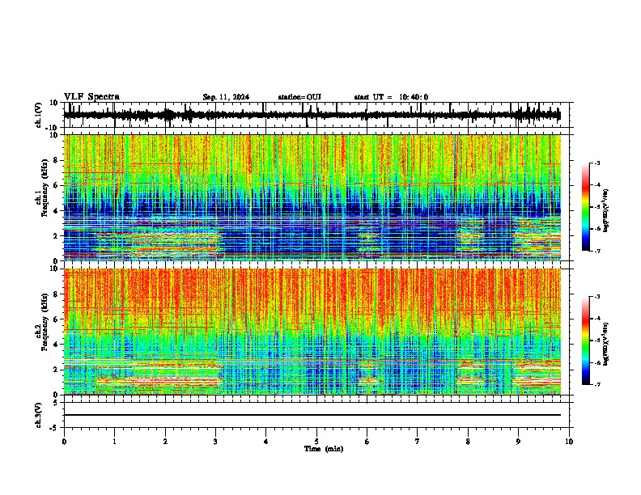The width and height of the screenshot is (641, 495).
Task: Click the 8 kHz tick on ch.1 spectrogram axis
Action: click(57, 160)
